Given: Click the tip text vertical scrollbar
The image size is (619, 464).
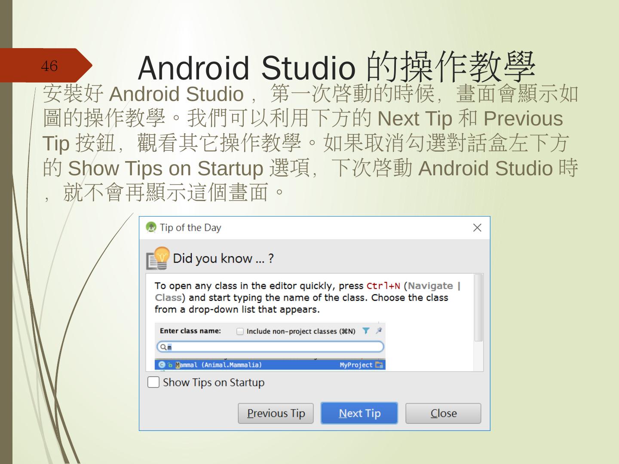Looking at the screenshot, I should coord(478,308).
